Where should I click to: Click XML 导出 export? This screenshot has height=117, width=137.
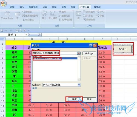point(100,16)
